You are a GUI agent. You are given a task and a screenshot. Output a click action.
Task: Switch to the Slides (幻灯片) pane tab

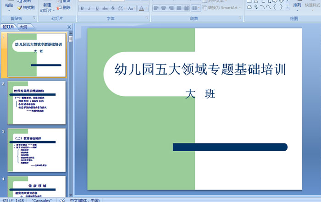(8, 27)
